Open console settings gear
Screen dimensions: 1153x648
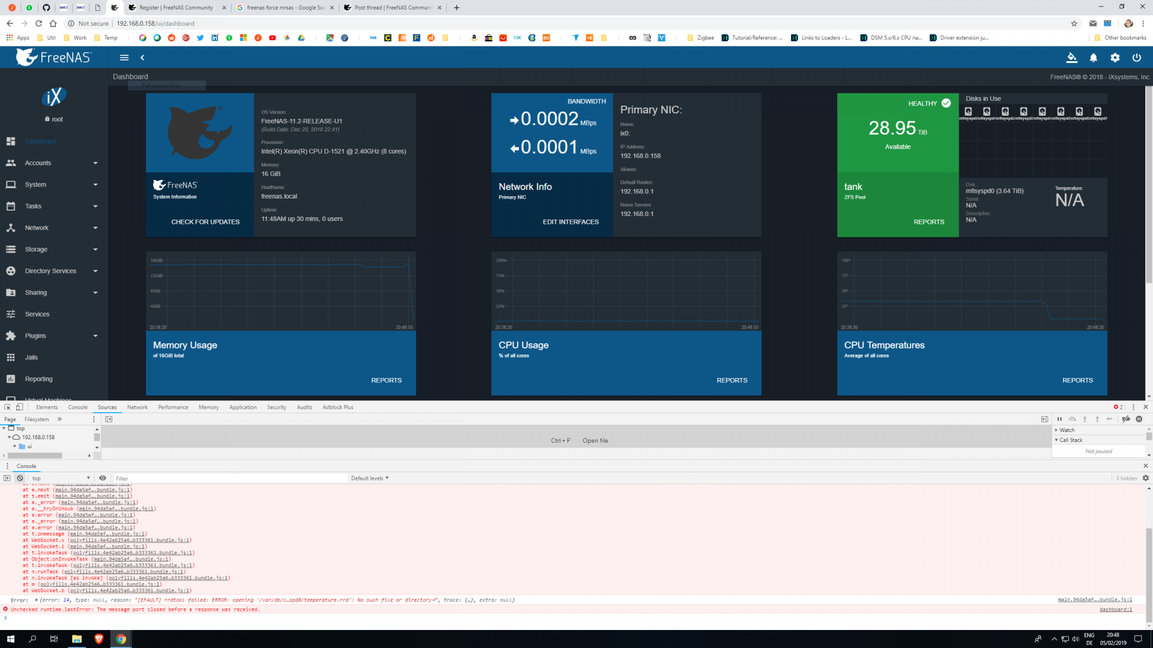pyautogui.click(x=1146, y=479)
